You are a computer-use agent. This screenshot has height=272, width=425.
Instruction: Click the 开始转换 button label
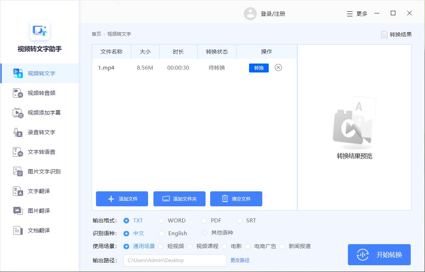[389, 255]
